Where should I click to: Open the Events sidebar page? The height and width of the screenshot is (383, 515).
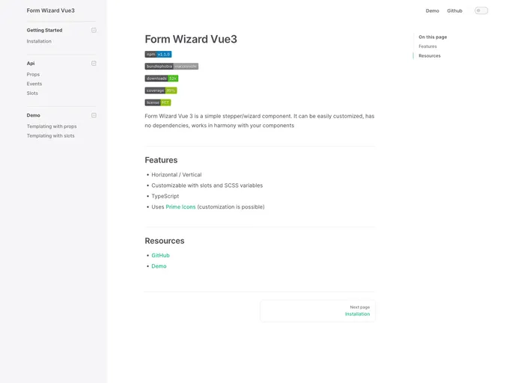pos(34,84)
